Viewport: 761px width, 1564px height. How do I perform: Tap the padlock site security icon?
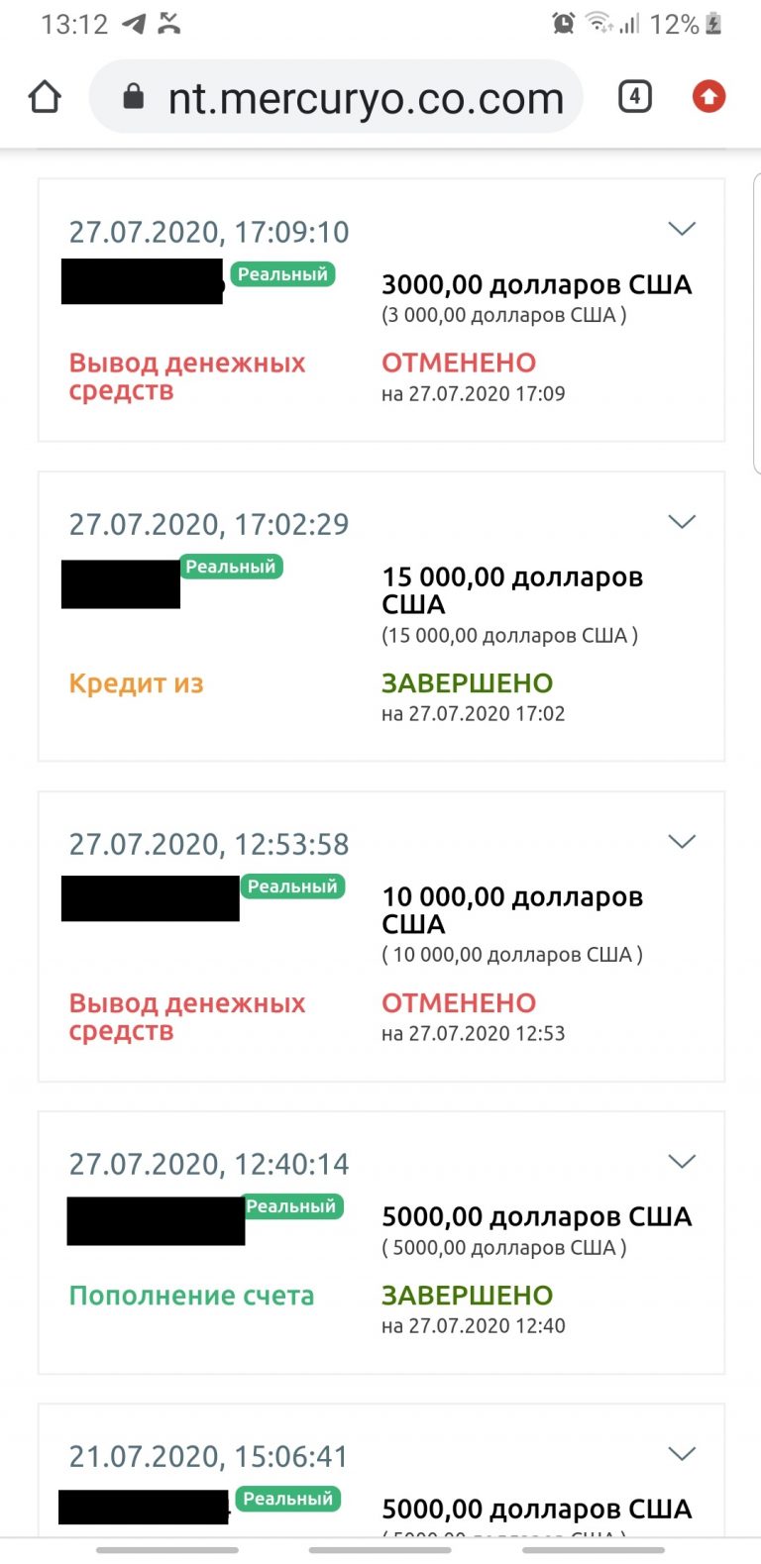click(134, 96)
